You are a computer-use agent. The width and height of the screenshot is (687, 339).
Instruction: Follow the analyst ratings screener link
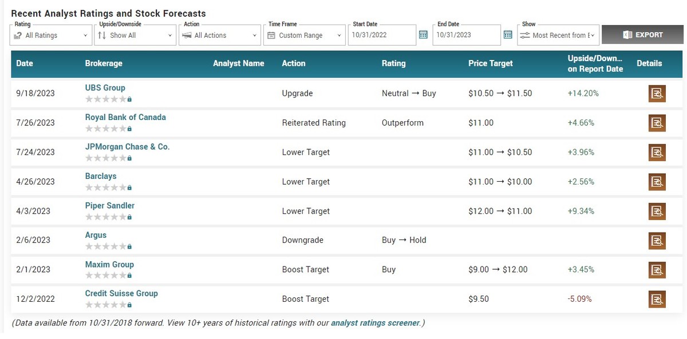point(375,323)
